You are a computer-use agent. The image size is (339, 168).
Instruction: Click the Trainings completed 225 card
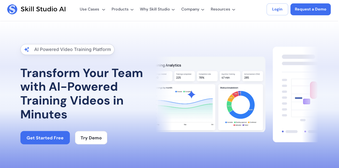[185, 76]
